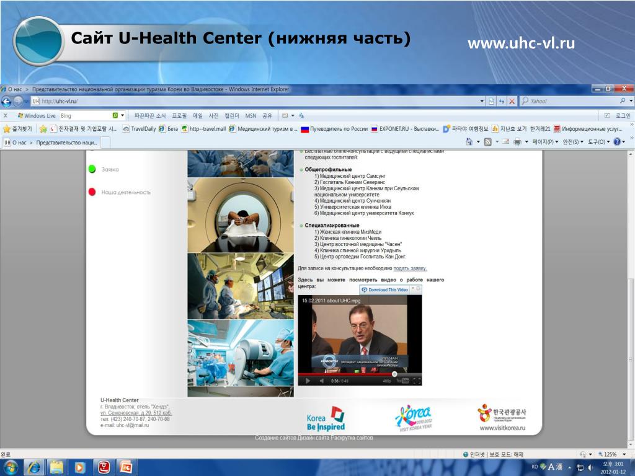Click the Internet Explorer Forward button
The image size is (635, 476).
(18, 101)
